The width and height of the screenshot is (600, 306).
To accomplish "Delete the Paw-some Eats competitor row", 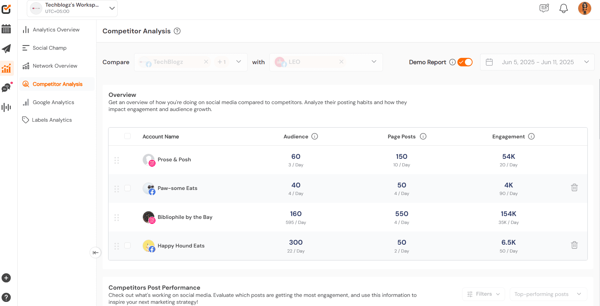I will point(574,187).
